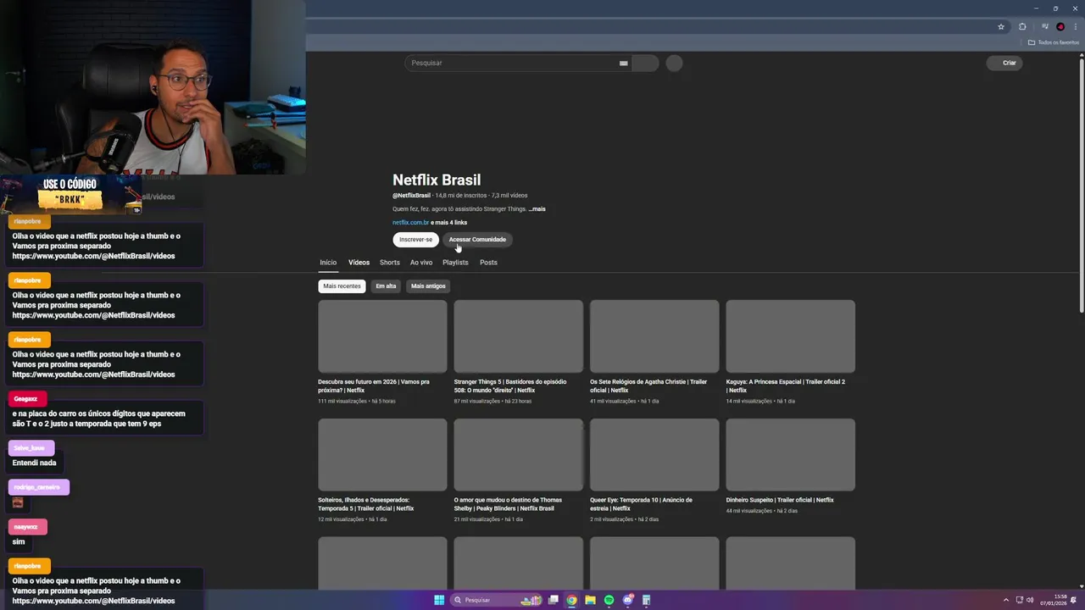Open the netflix.com.br link
The width and height of the screenshot is (1085, 610).
click(x=410, y=222)
